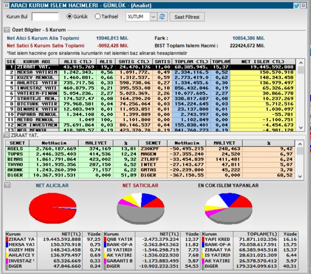Click the NET SATICILAR pie chart
Screen dimensions: 311x274
click(140, 209)
